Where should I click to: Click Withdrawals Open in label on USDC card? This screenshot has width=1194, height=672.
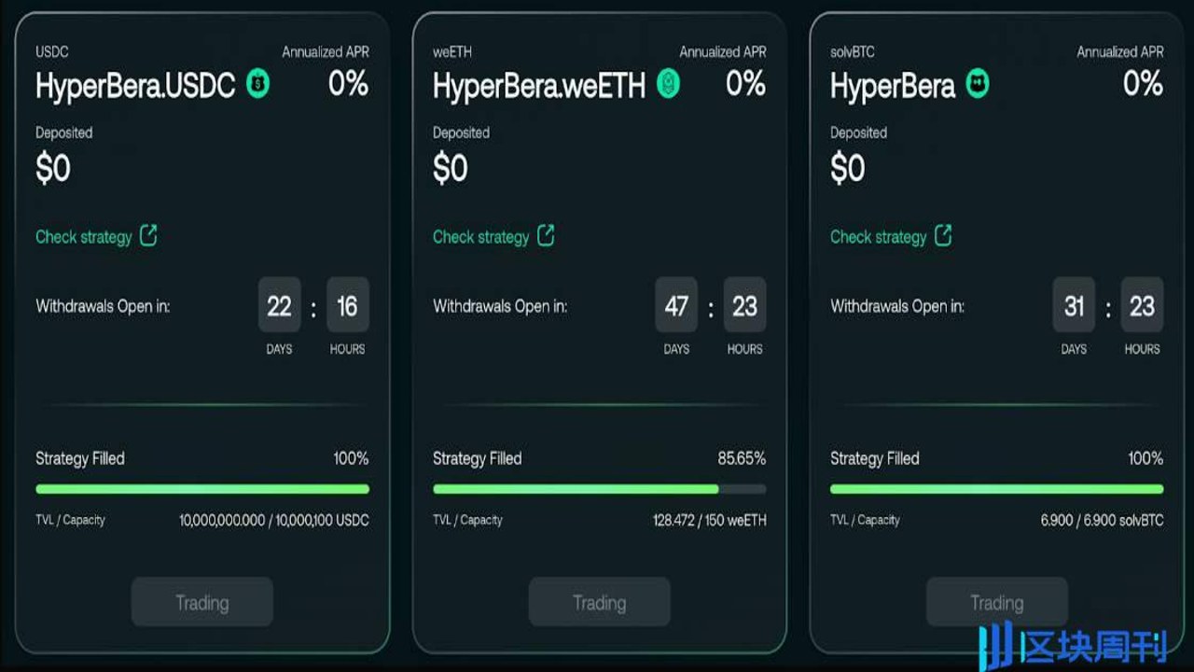pos(103,306)
